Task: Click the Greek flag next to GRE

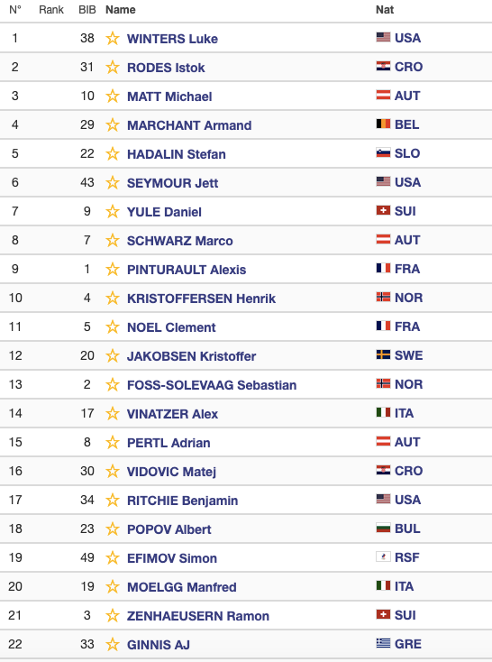Action: (383, 643)
